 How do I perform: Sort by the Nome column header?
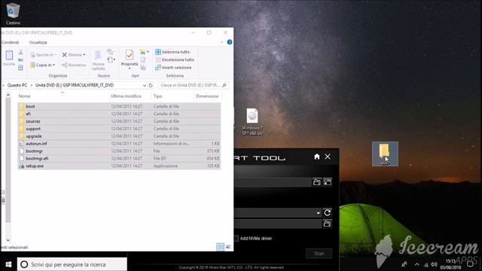(24, 96)
